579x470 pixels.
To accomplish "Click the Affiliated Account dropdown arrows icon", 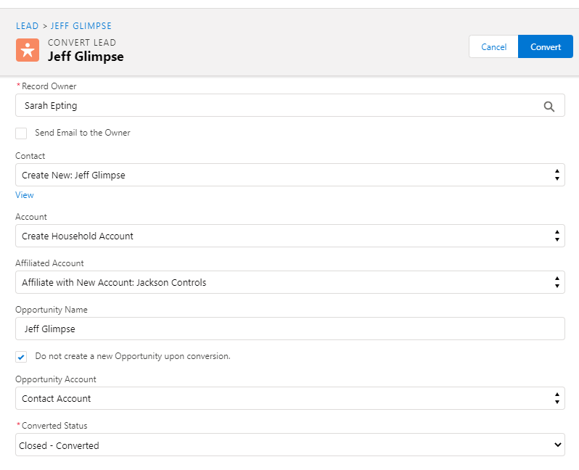I will (x=557, y=282).
